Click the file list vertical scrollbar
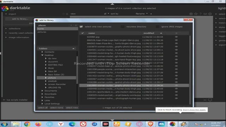This screenshot has width=226, height=127. pos(190,70)
